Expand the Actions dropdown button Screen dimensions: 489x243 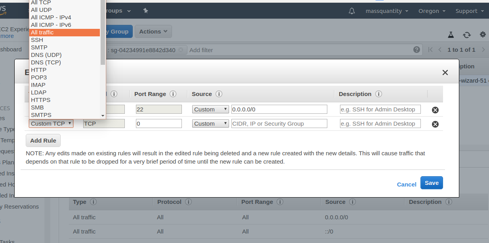[x=153, y=32]
